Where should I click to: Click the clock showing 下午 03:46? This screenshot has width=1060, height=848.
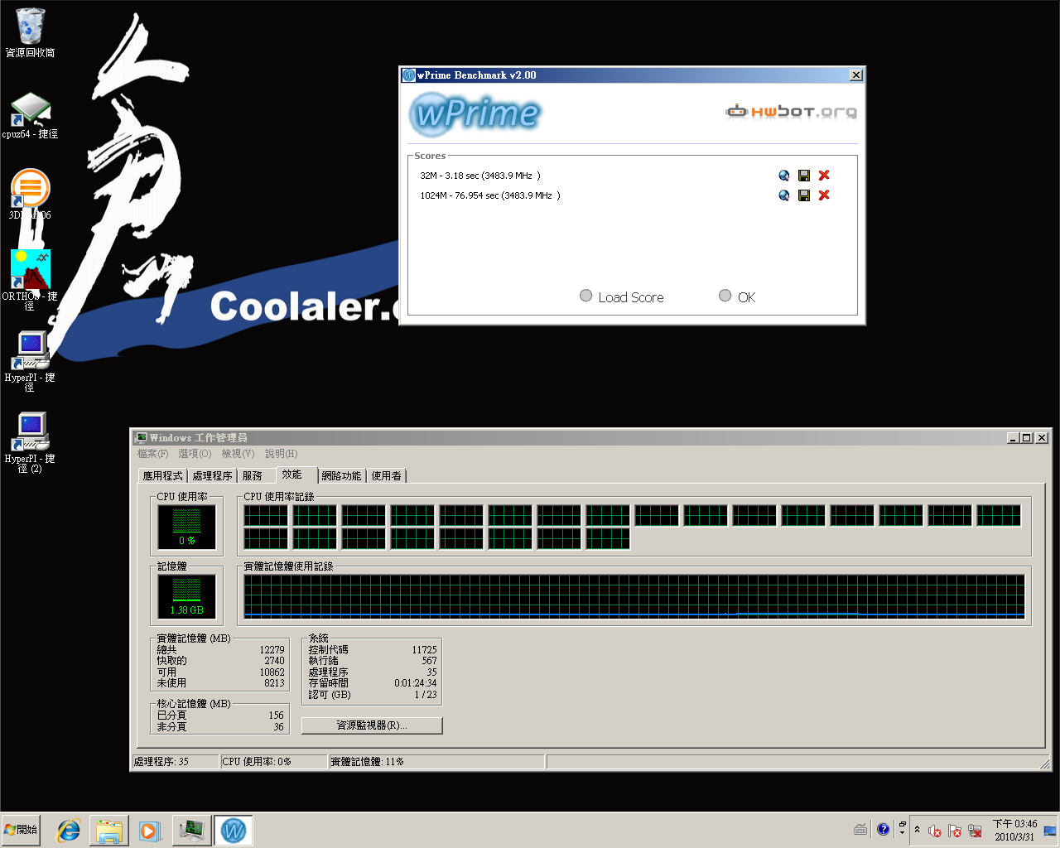tap(1014, 830)
